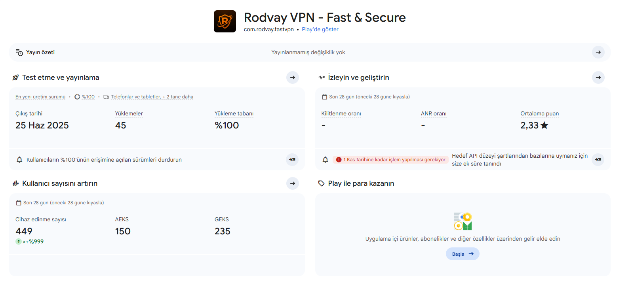Click the '1 Kas tarihine kadar' warning badge
This screenshot has height=281, width=632.
[x=390, y=160]
